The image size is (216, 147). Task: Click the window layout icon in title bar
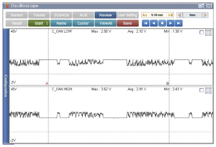[201, 6]
